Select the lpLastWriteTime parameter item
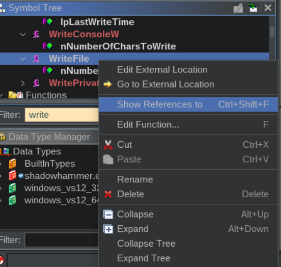Screen dimensions: 281x267 point(97,22)
